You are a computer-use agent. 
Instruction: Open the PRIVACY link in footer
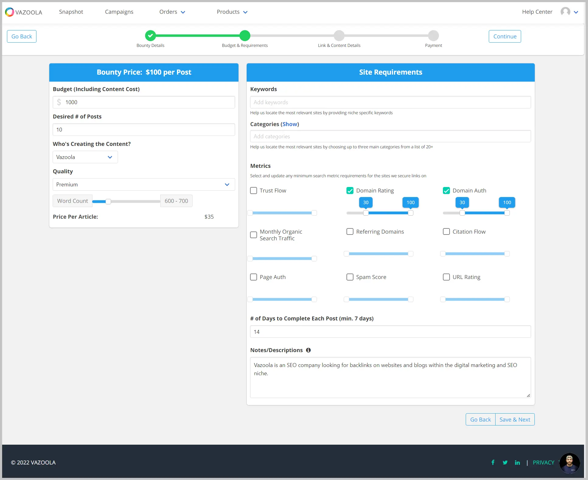[543, 462]
